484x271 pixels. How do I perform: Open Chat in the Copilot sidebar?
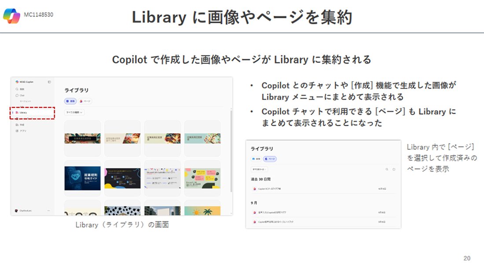click(x=20, y=95)
